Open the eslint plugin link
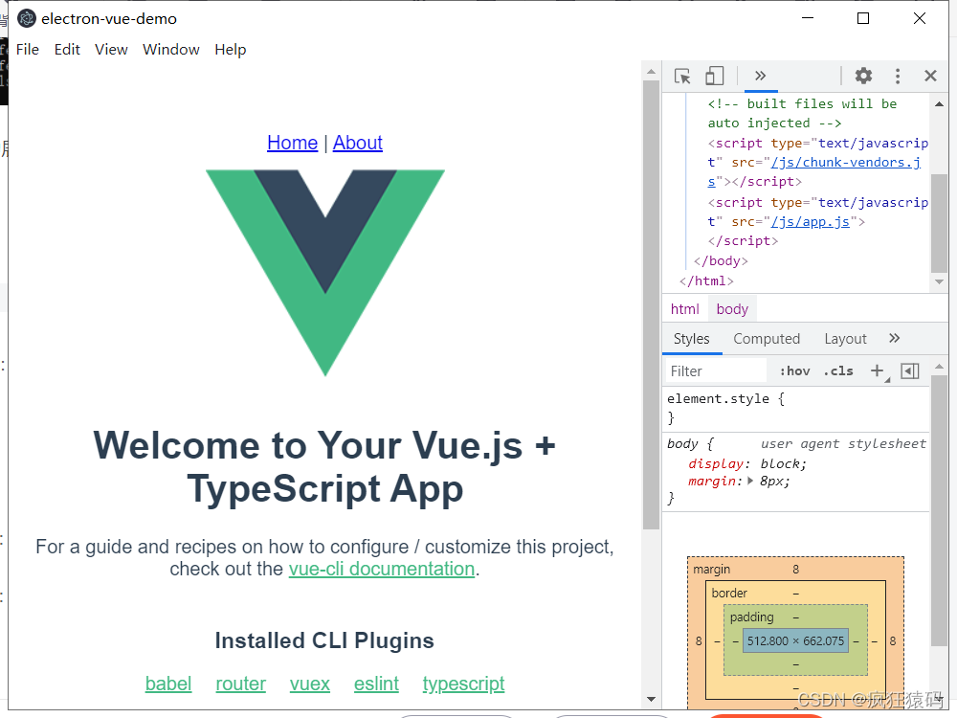Image resolution: width=957 pixels, height=718 pixels. click(376, 684)
